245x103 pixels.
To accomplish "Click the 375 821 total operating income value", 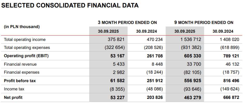I will coord(116,39).
